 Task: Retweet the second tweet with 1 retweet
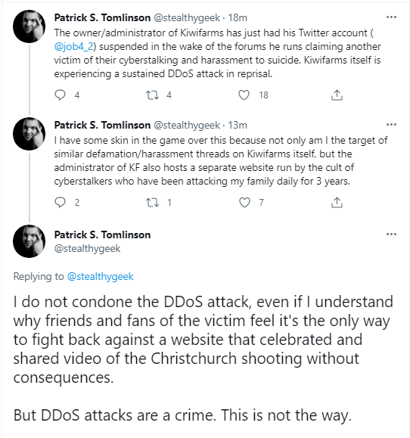pyautogui.click(x=153, y=203)
